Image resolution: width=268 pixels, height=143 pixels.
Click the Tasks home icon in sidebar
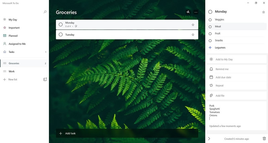coord(5,52)
